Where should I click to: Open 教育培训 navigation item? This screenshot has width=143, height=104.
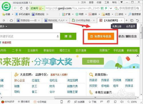pyautogui.click(x=49, y=50)
